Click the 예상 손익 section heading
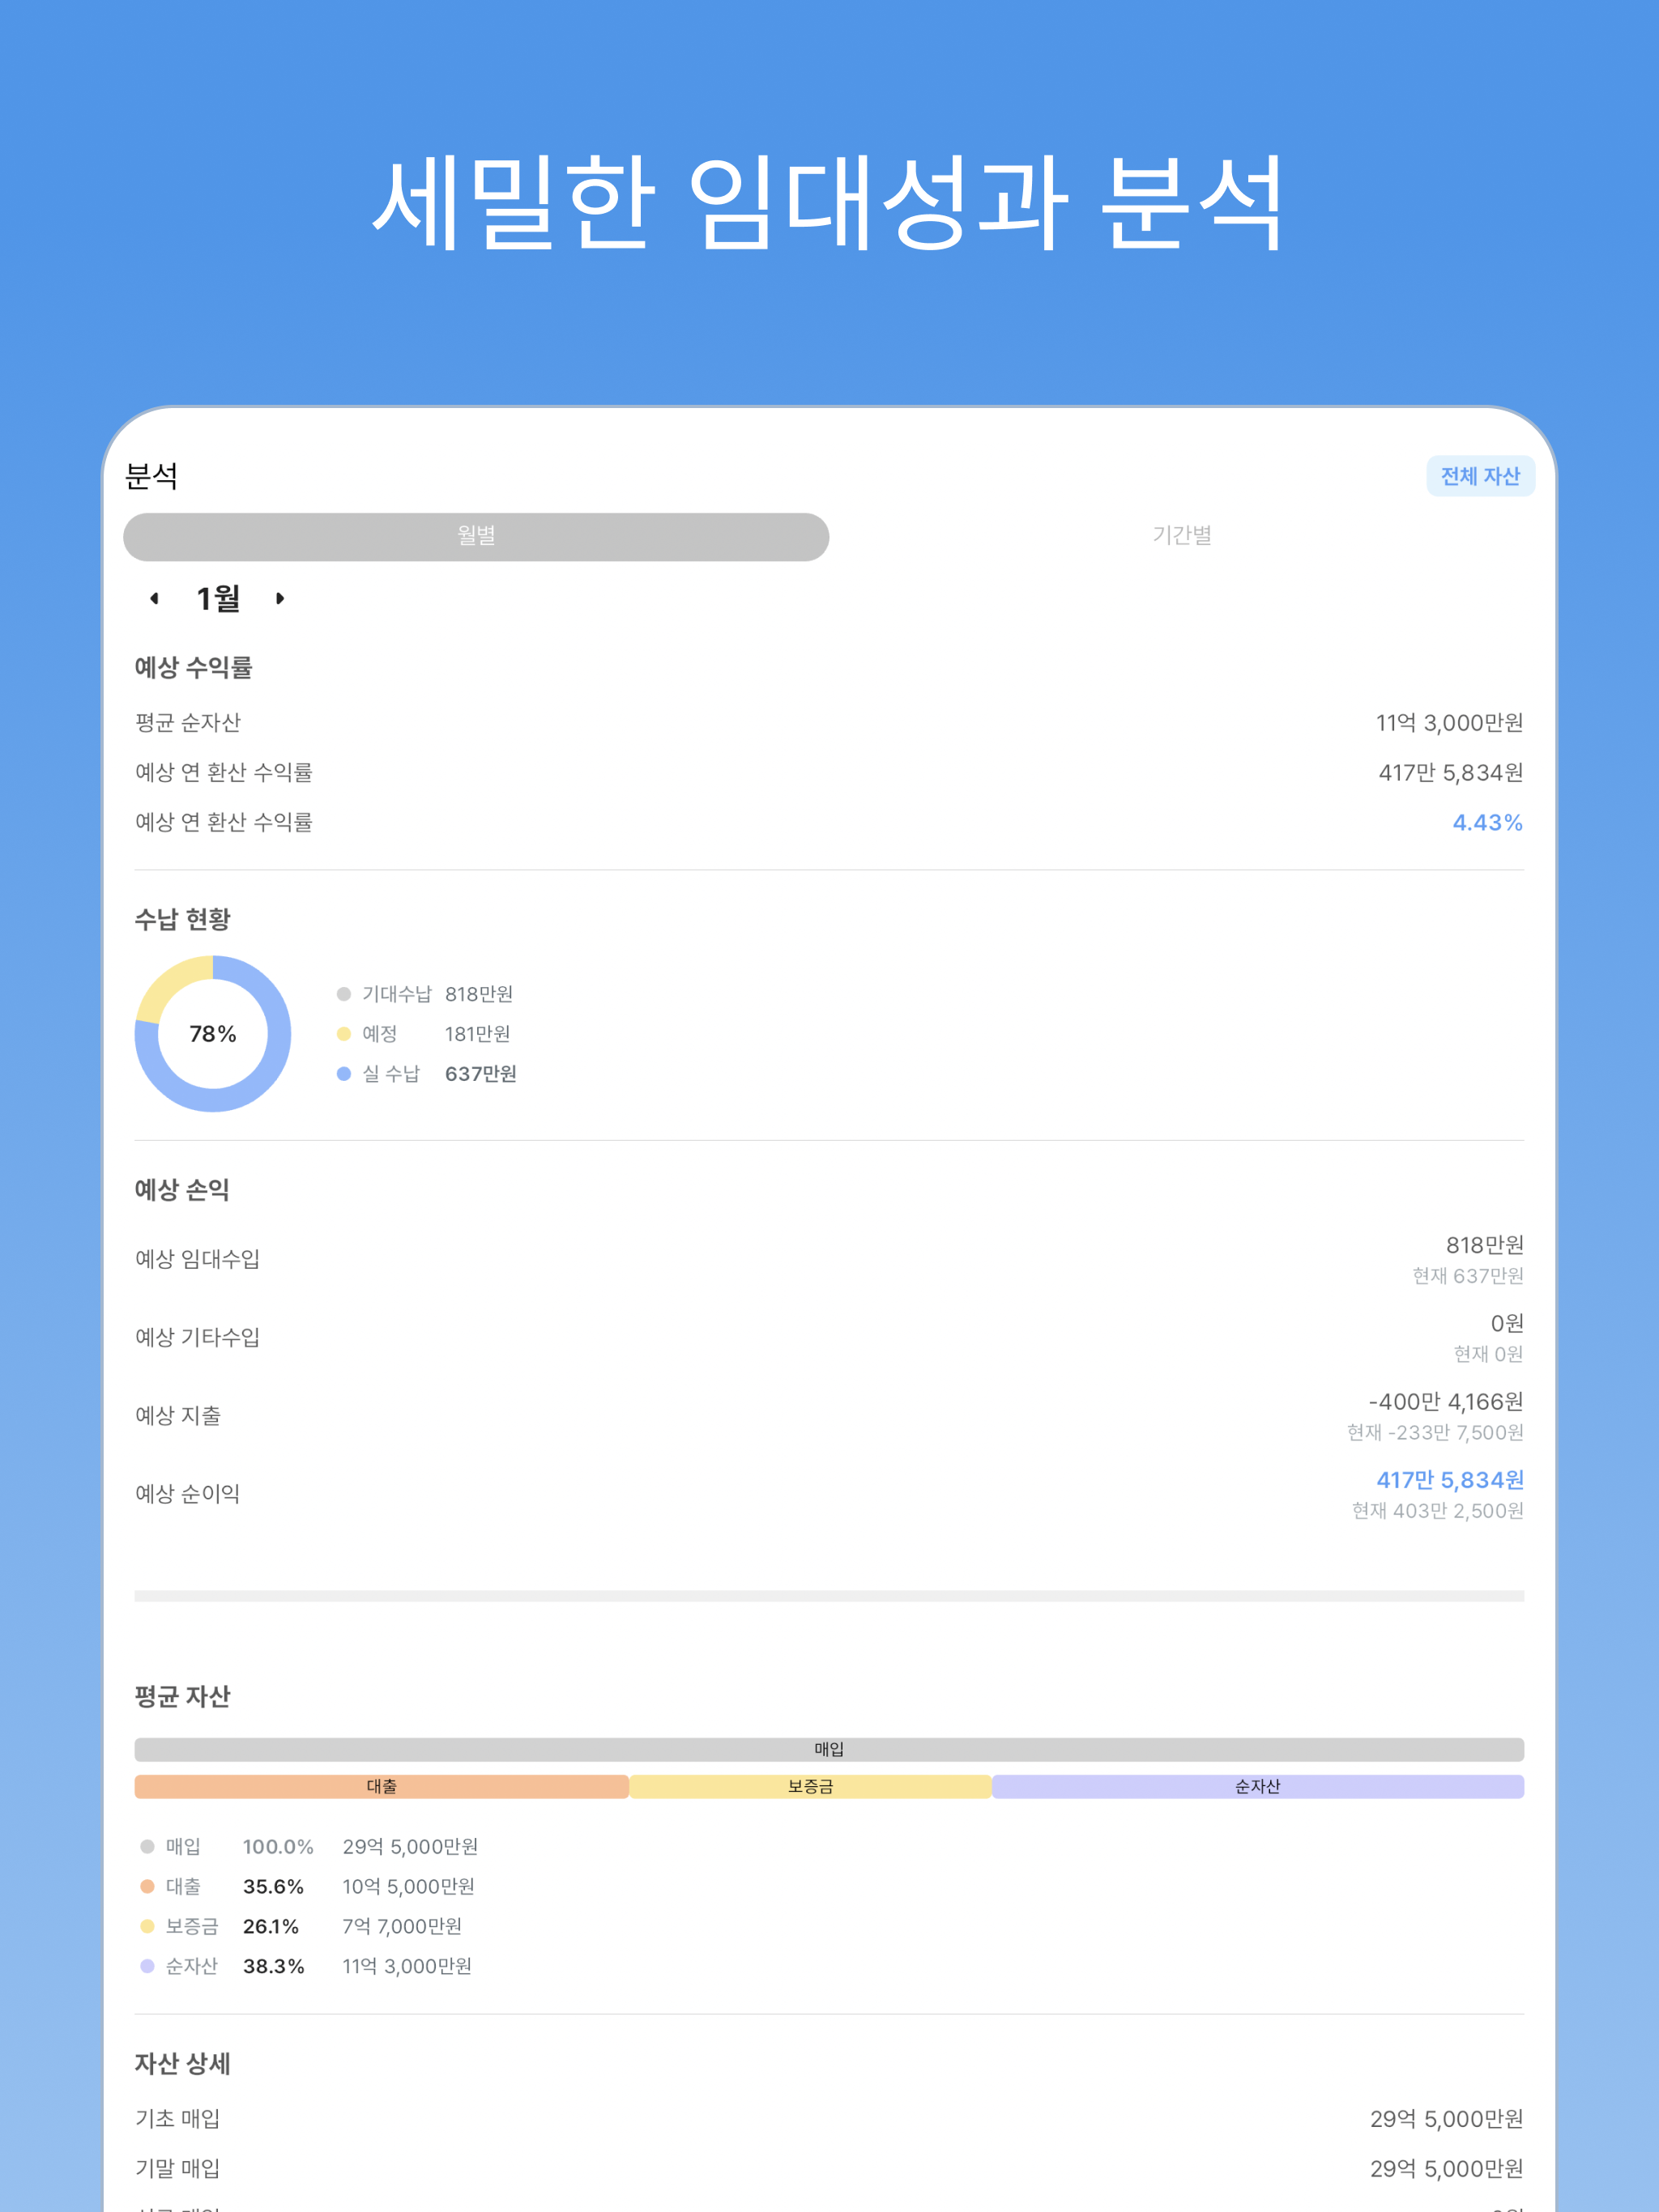Screen dimensions: 1659x2212 182,1190
